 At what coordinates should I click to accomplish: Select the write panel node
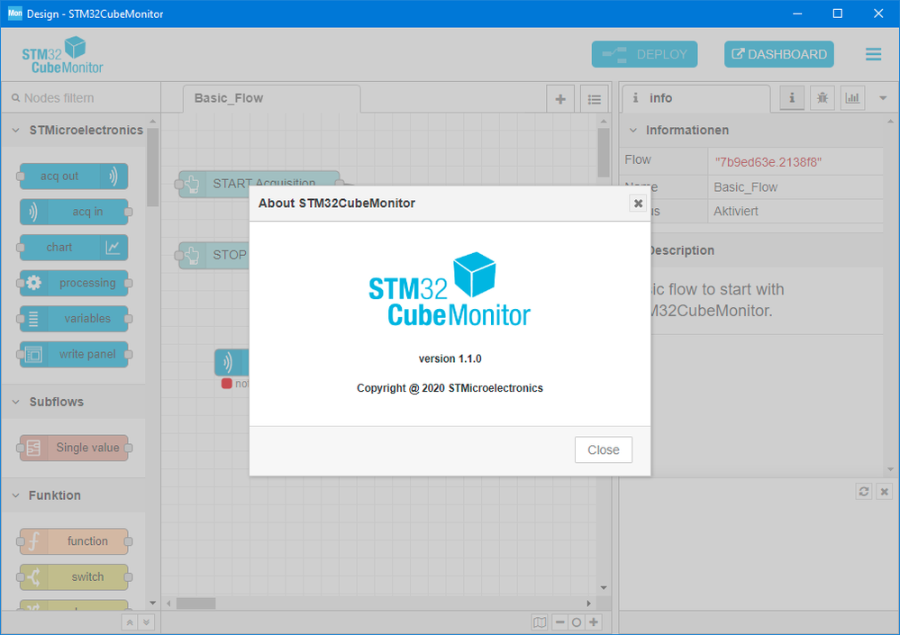tap(74, 354)
